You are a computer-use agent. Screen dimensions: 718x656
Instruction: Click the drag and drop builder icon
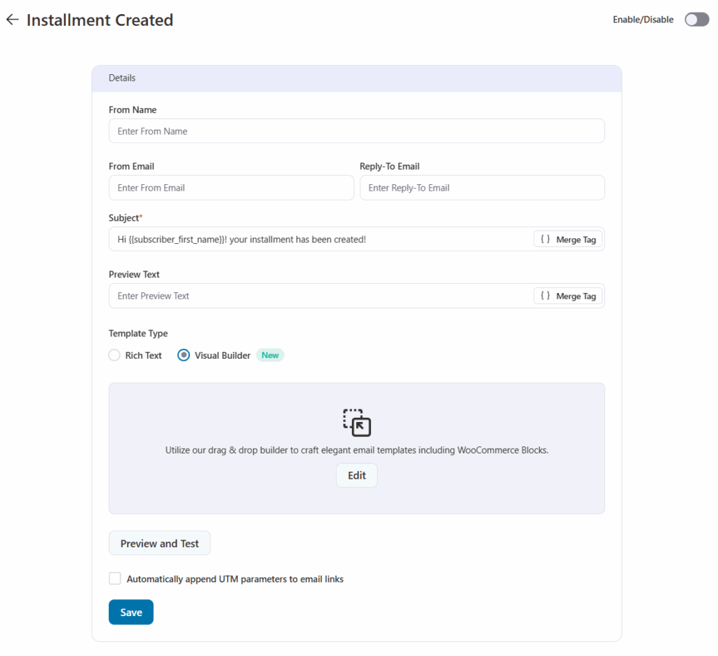click(x=356, y=423)
